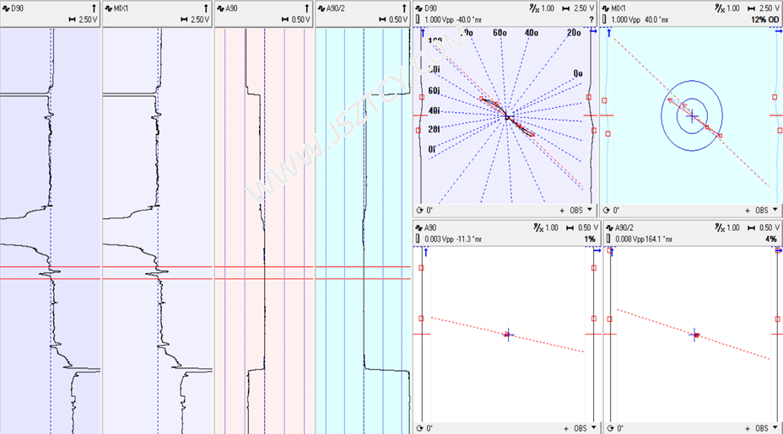Click the measurement icon beside 0.003 Vpp in A90
The height and width of the screenshot is (434, 783).
419,239
